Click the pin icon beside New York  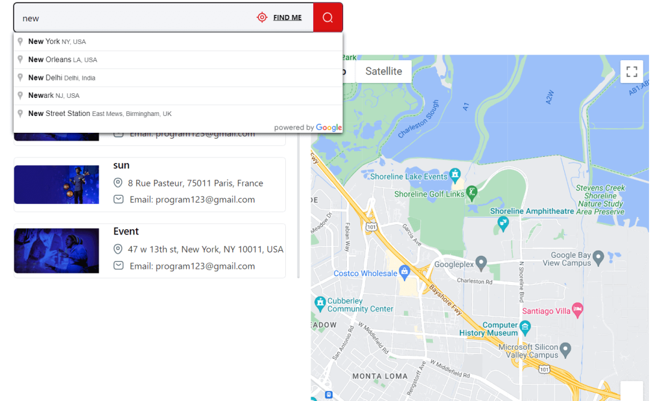[x=20, y=41]
